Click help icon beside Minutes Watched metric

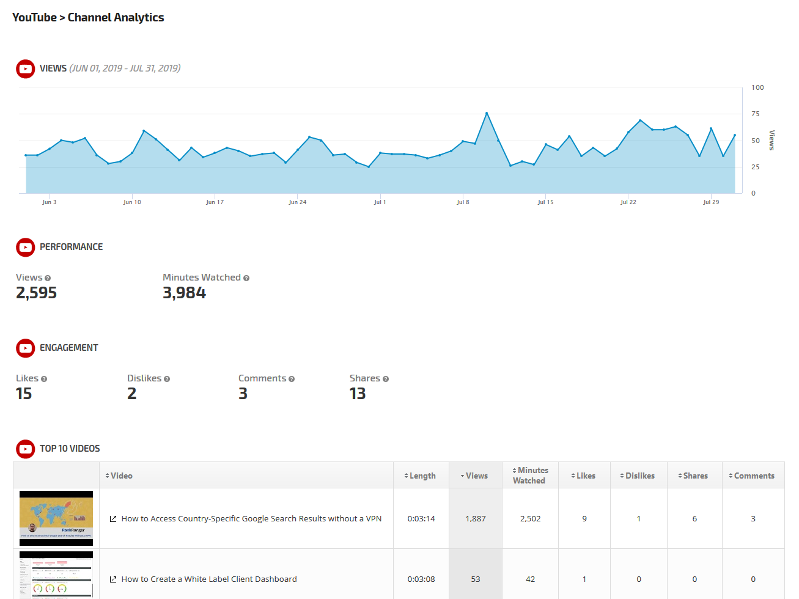point(246,278)
